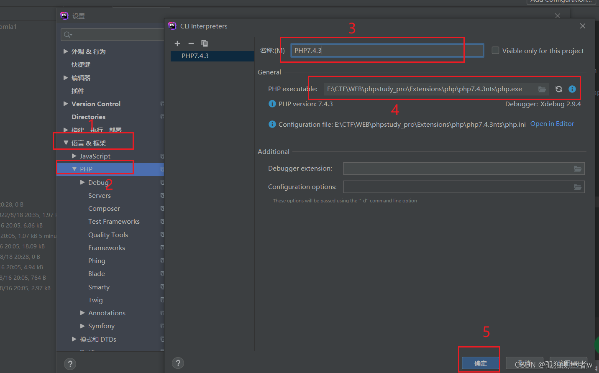Browse for PHP executable folder icon
This screenshot has height=373, width=599.
click(542, 89)
